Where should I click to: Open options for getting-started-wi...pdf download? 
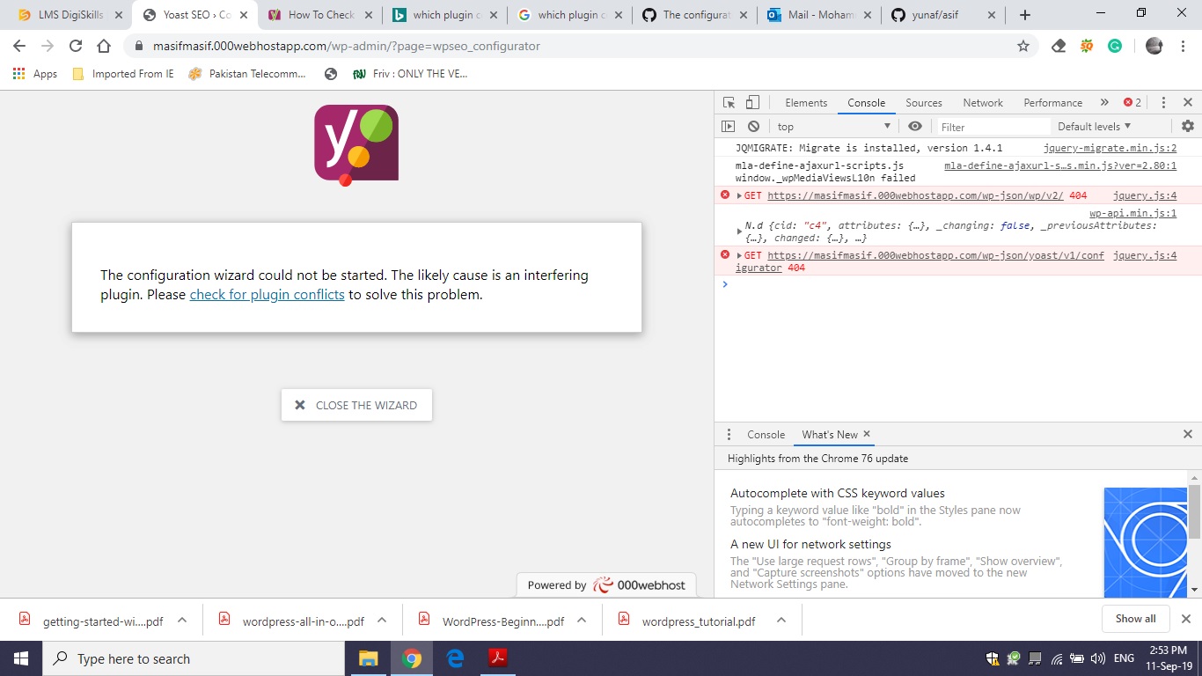click(182, 620)
